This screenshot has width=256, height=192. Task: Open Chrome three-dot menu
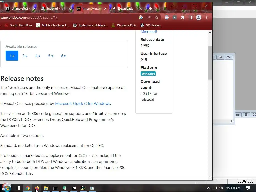point(207,17)
